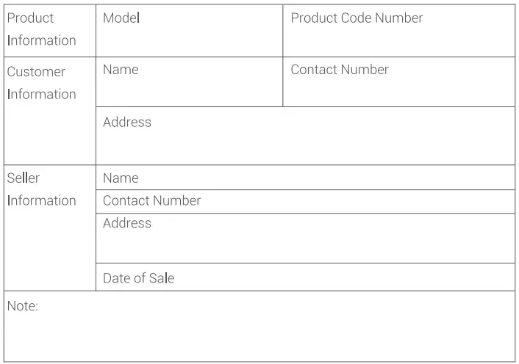This screenshot has height=364, width=519.
Task: Click the seller's 'Contact Number' label text
Action: [151, 200]
